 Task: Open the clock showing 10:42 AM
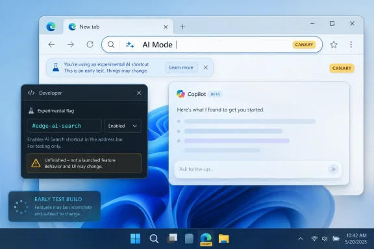[356, 239]
